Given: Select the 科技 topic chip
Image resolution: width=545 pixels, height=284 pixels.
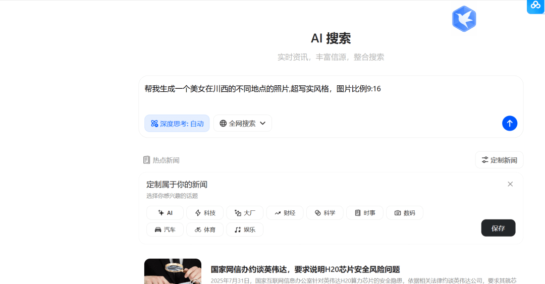Looking at the screenshot, I should [x=205, y=213].
